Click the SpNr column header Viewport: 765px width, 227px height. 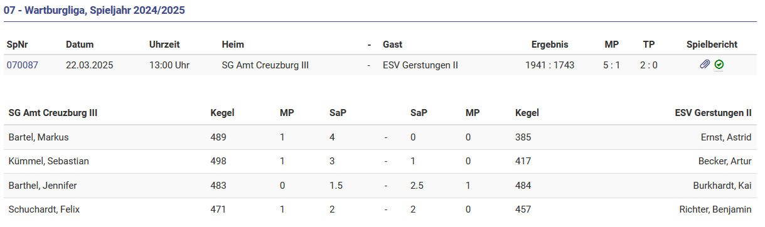(x=18, y=45)
